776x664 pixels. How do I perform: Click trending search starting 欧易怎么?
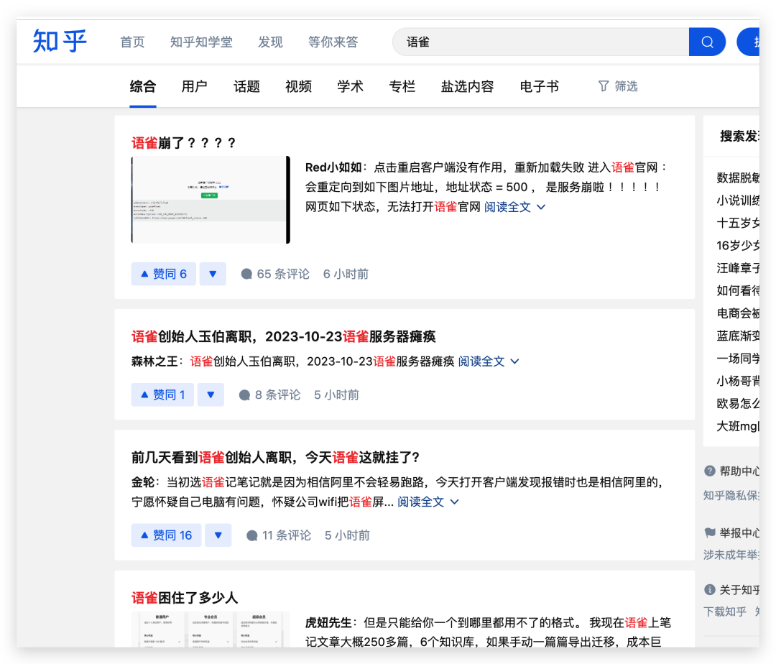[738, 404]
